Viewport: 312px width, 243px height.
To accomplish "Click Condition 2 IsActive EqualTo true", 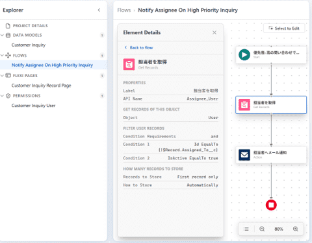I will [193, 158].
